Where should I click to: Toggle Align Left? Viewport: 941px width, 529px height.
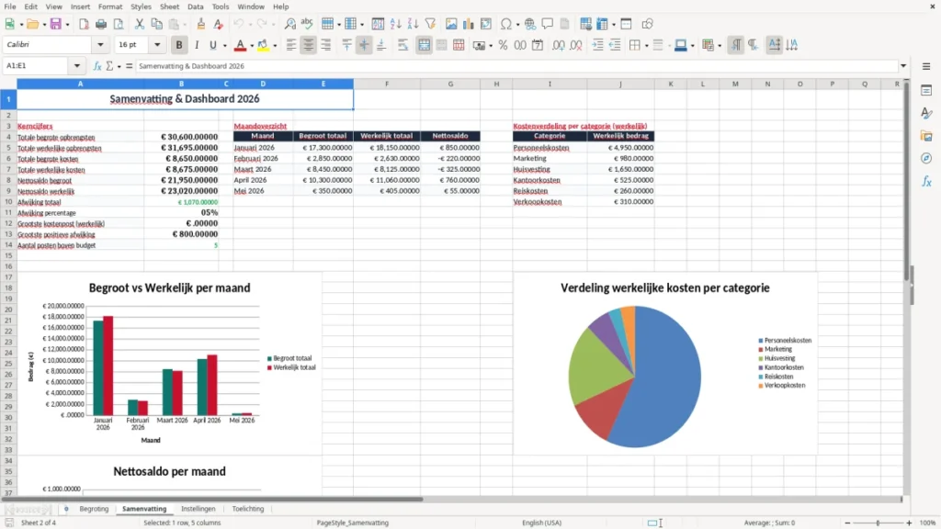291,45
